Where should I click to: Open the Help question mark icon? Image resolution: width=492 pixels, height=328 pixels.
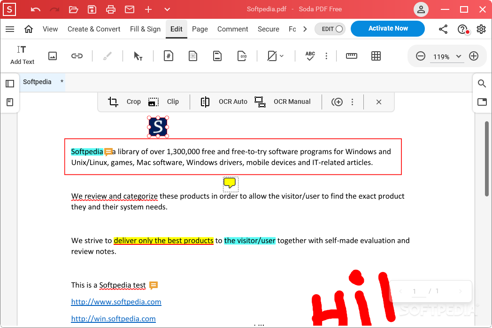click(x=462, y=29)
